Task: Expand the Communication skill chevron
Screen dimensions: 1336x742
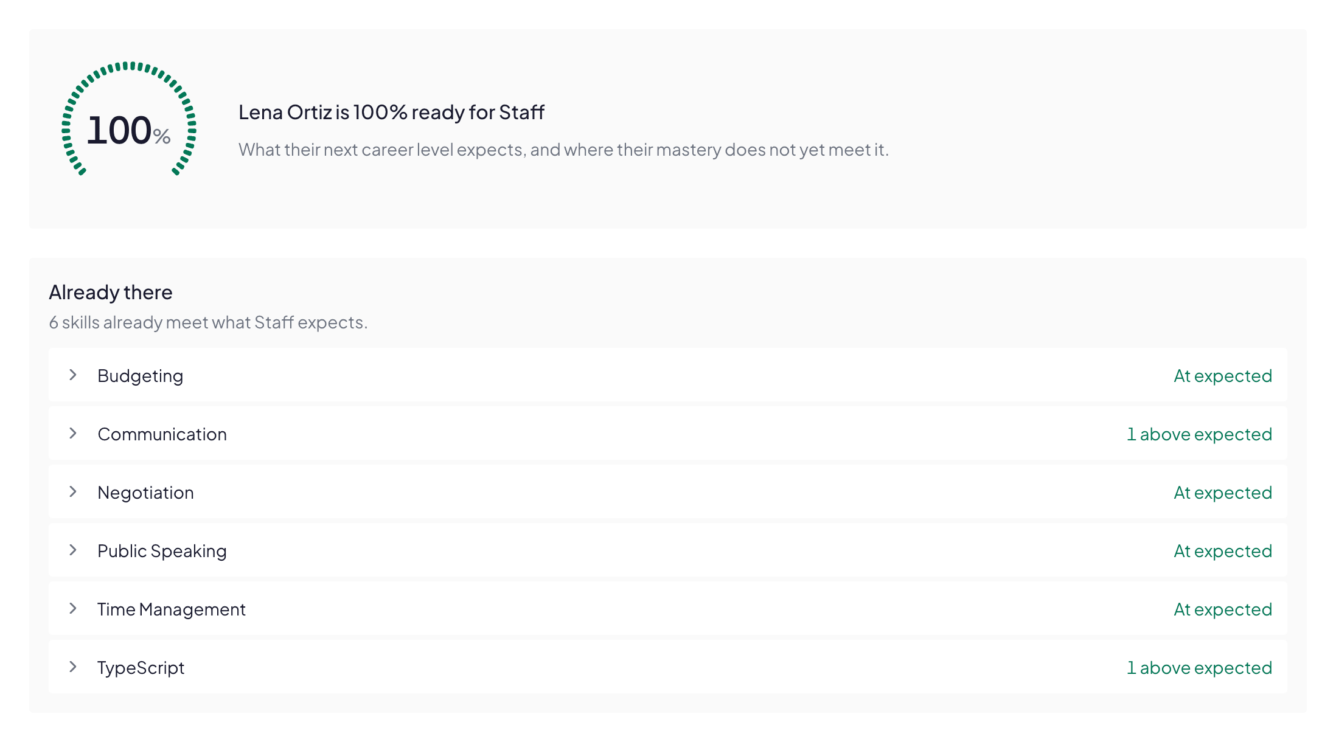Action: (x=73, y=434)
